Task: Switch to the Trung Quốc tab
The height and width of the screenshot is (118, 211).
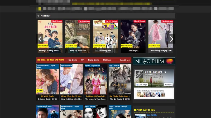Action: [93, 60]
